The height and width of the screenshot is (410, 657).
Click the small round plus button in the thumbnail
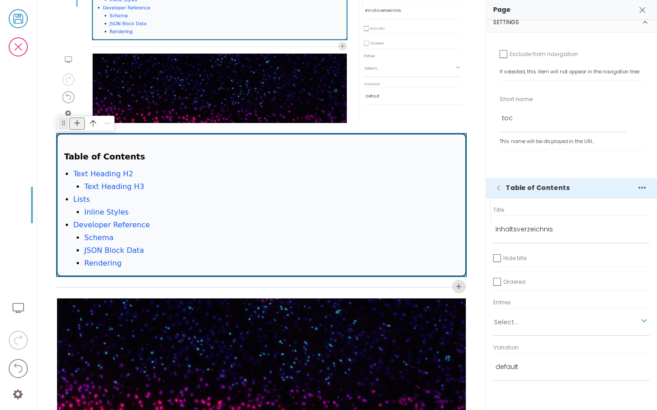click(343, 46)
